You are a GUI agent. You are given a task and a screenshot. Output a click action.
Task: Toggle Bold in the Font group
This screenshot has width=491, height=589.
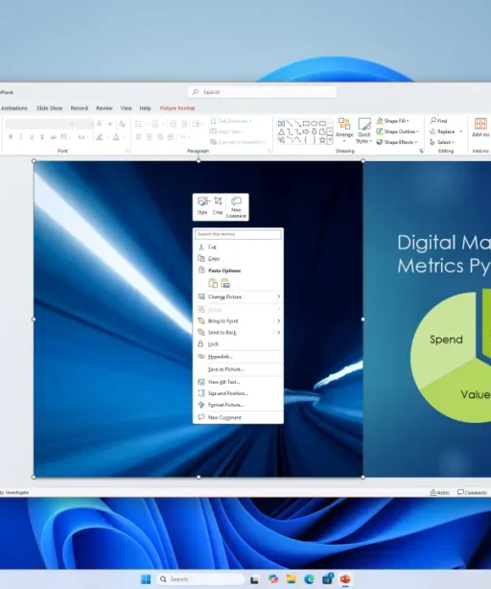(11, 137)
